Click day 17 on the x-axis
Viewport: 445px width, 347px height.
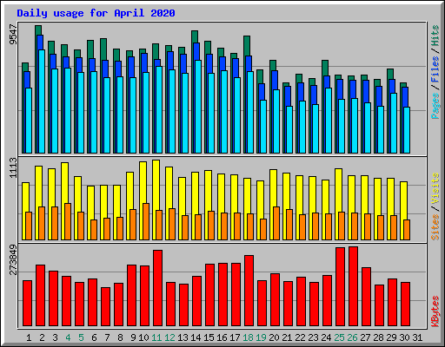[x=235, y=337]
